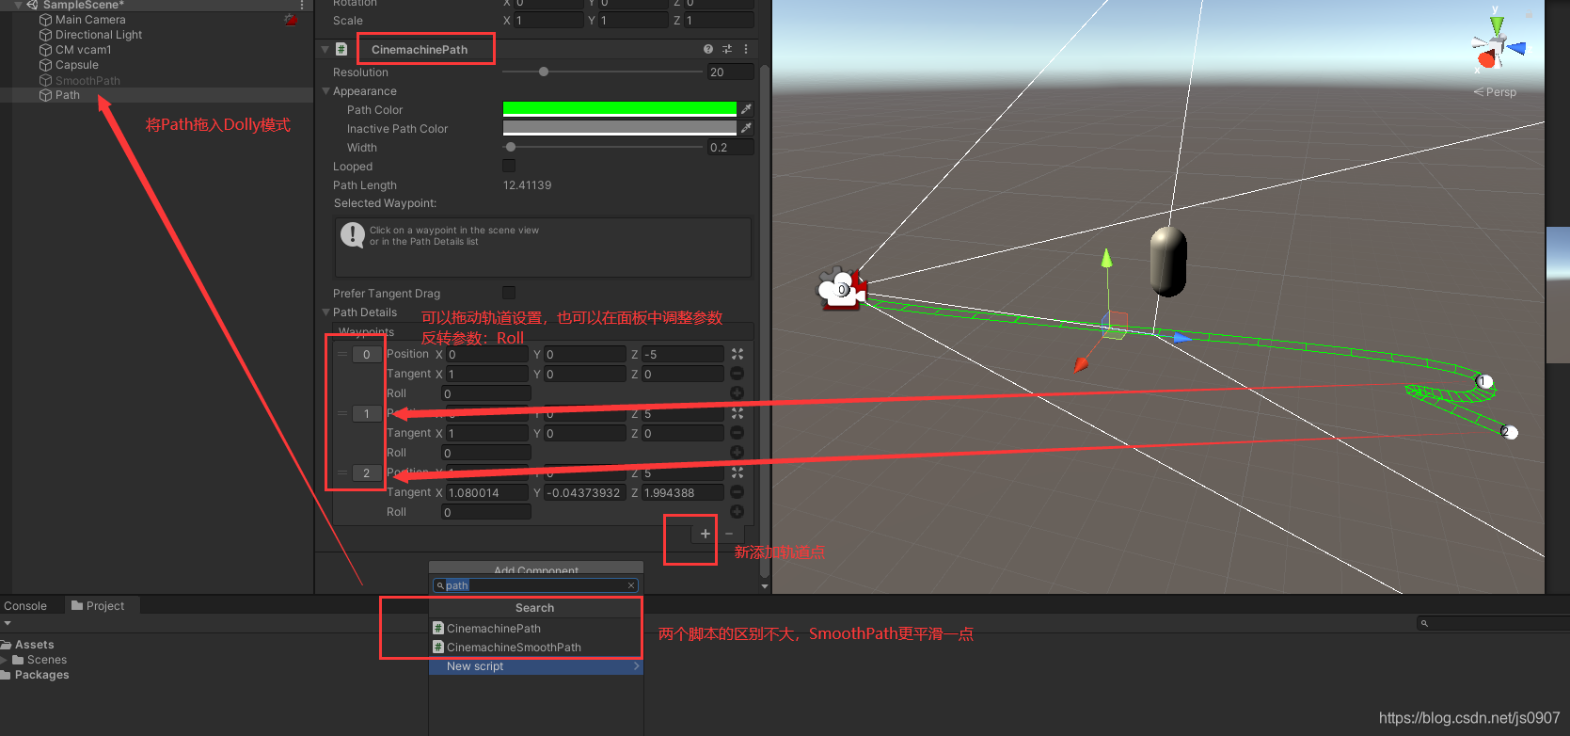Open the green Path Color swatch
Screen dimensions: 1570x736
(x=620, y=109)
